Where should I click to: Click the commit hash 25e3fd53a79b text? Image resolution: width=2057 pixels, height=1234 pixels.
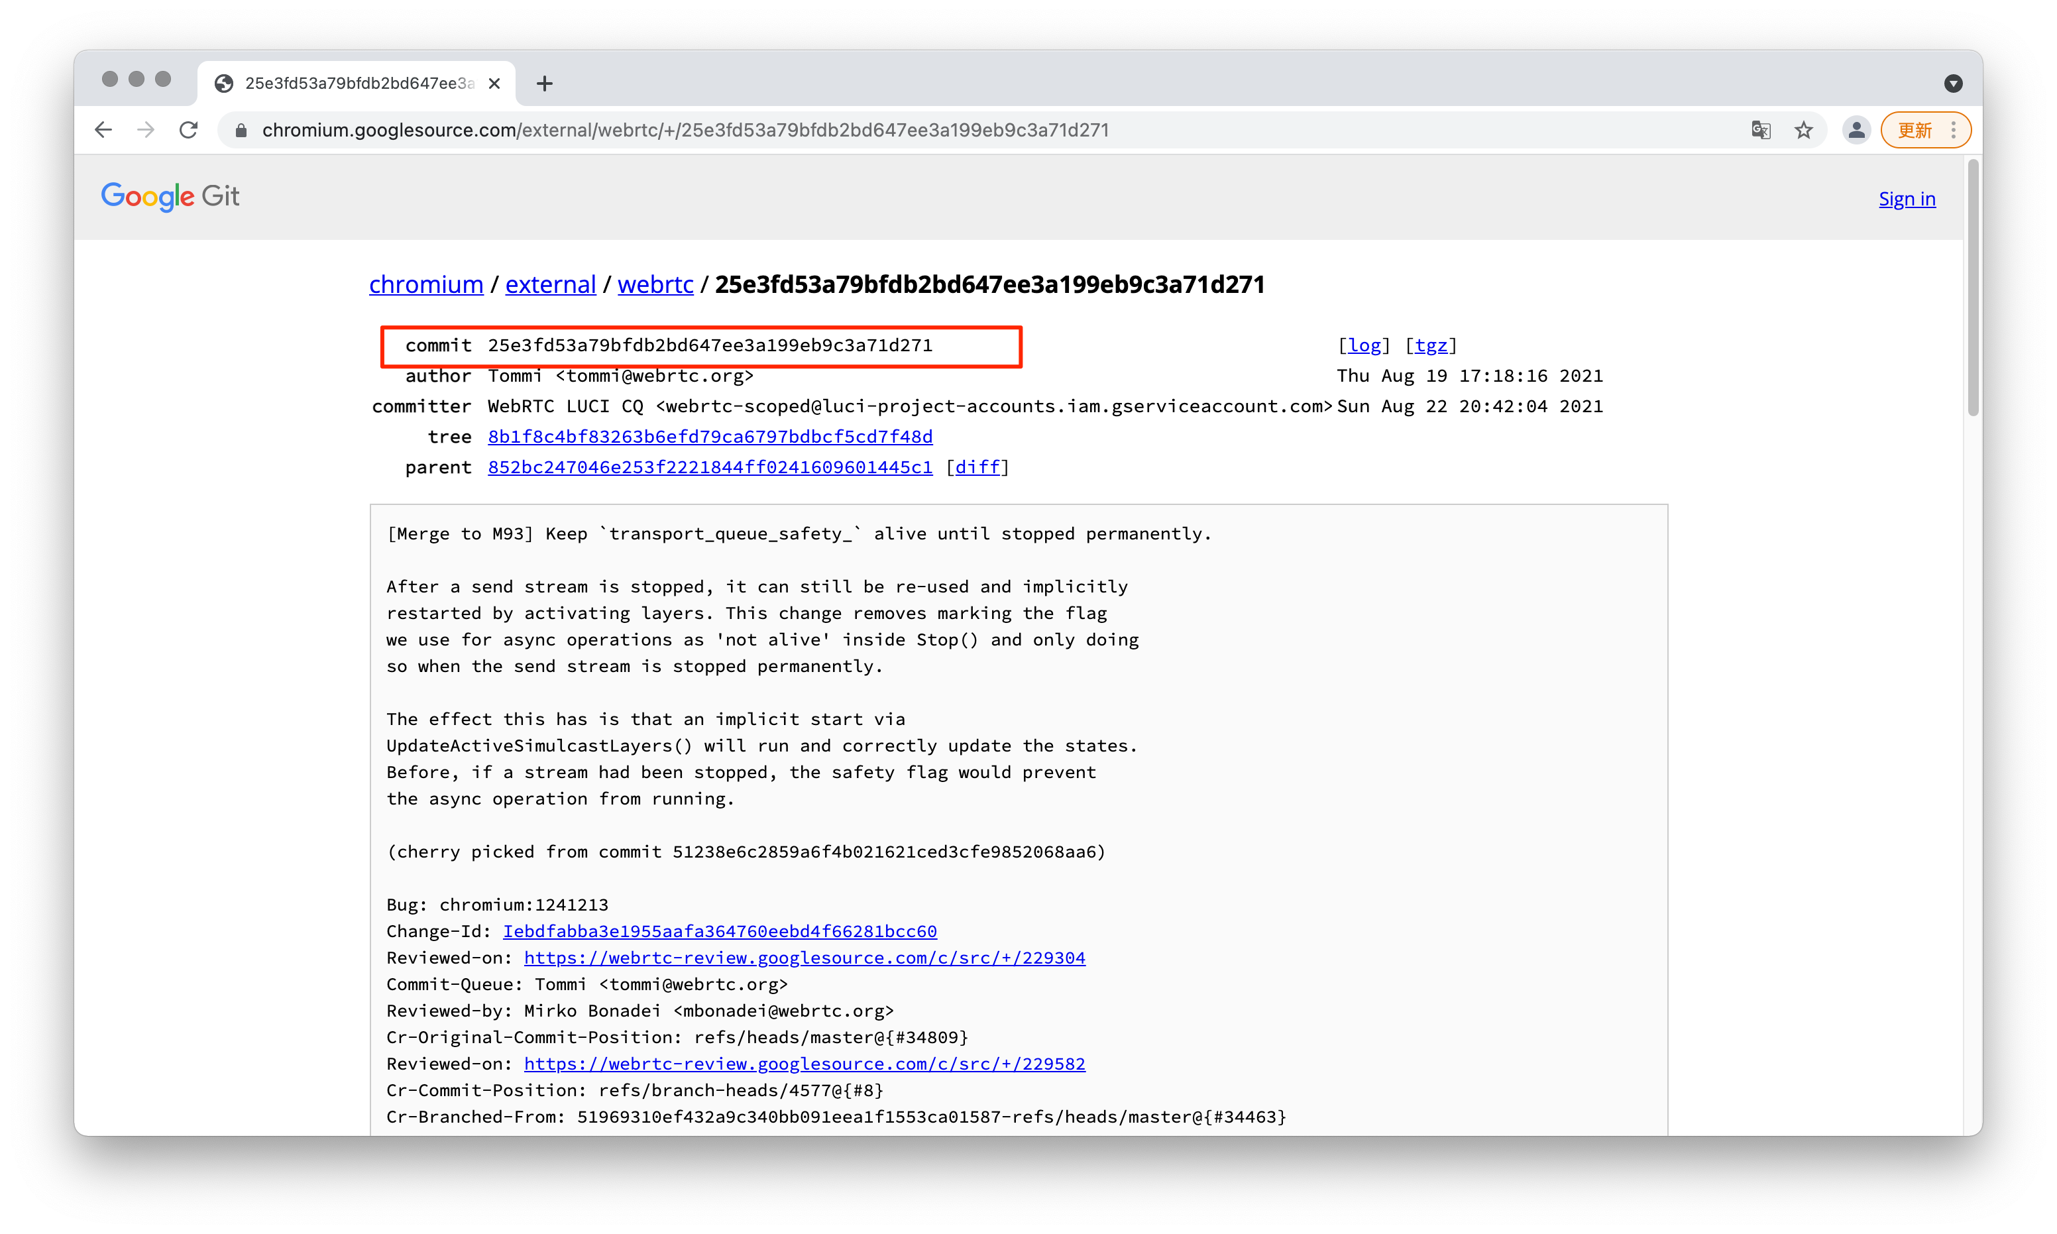click(710, 345)
